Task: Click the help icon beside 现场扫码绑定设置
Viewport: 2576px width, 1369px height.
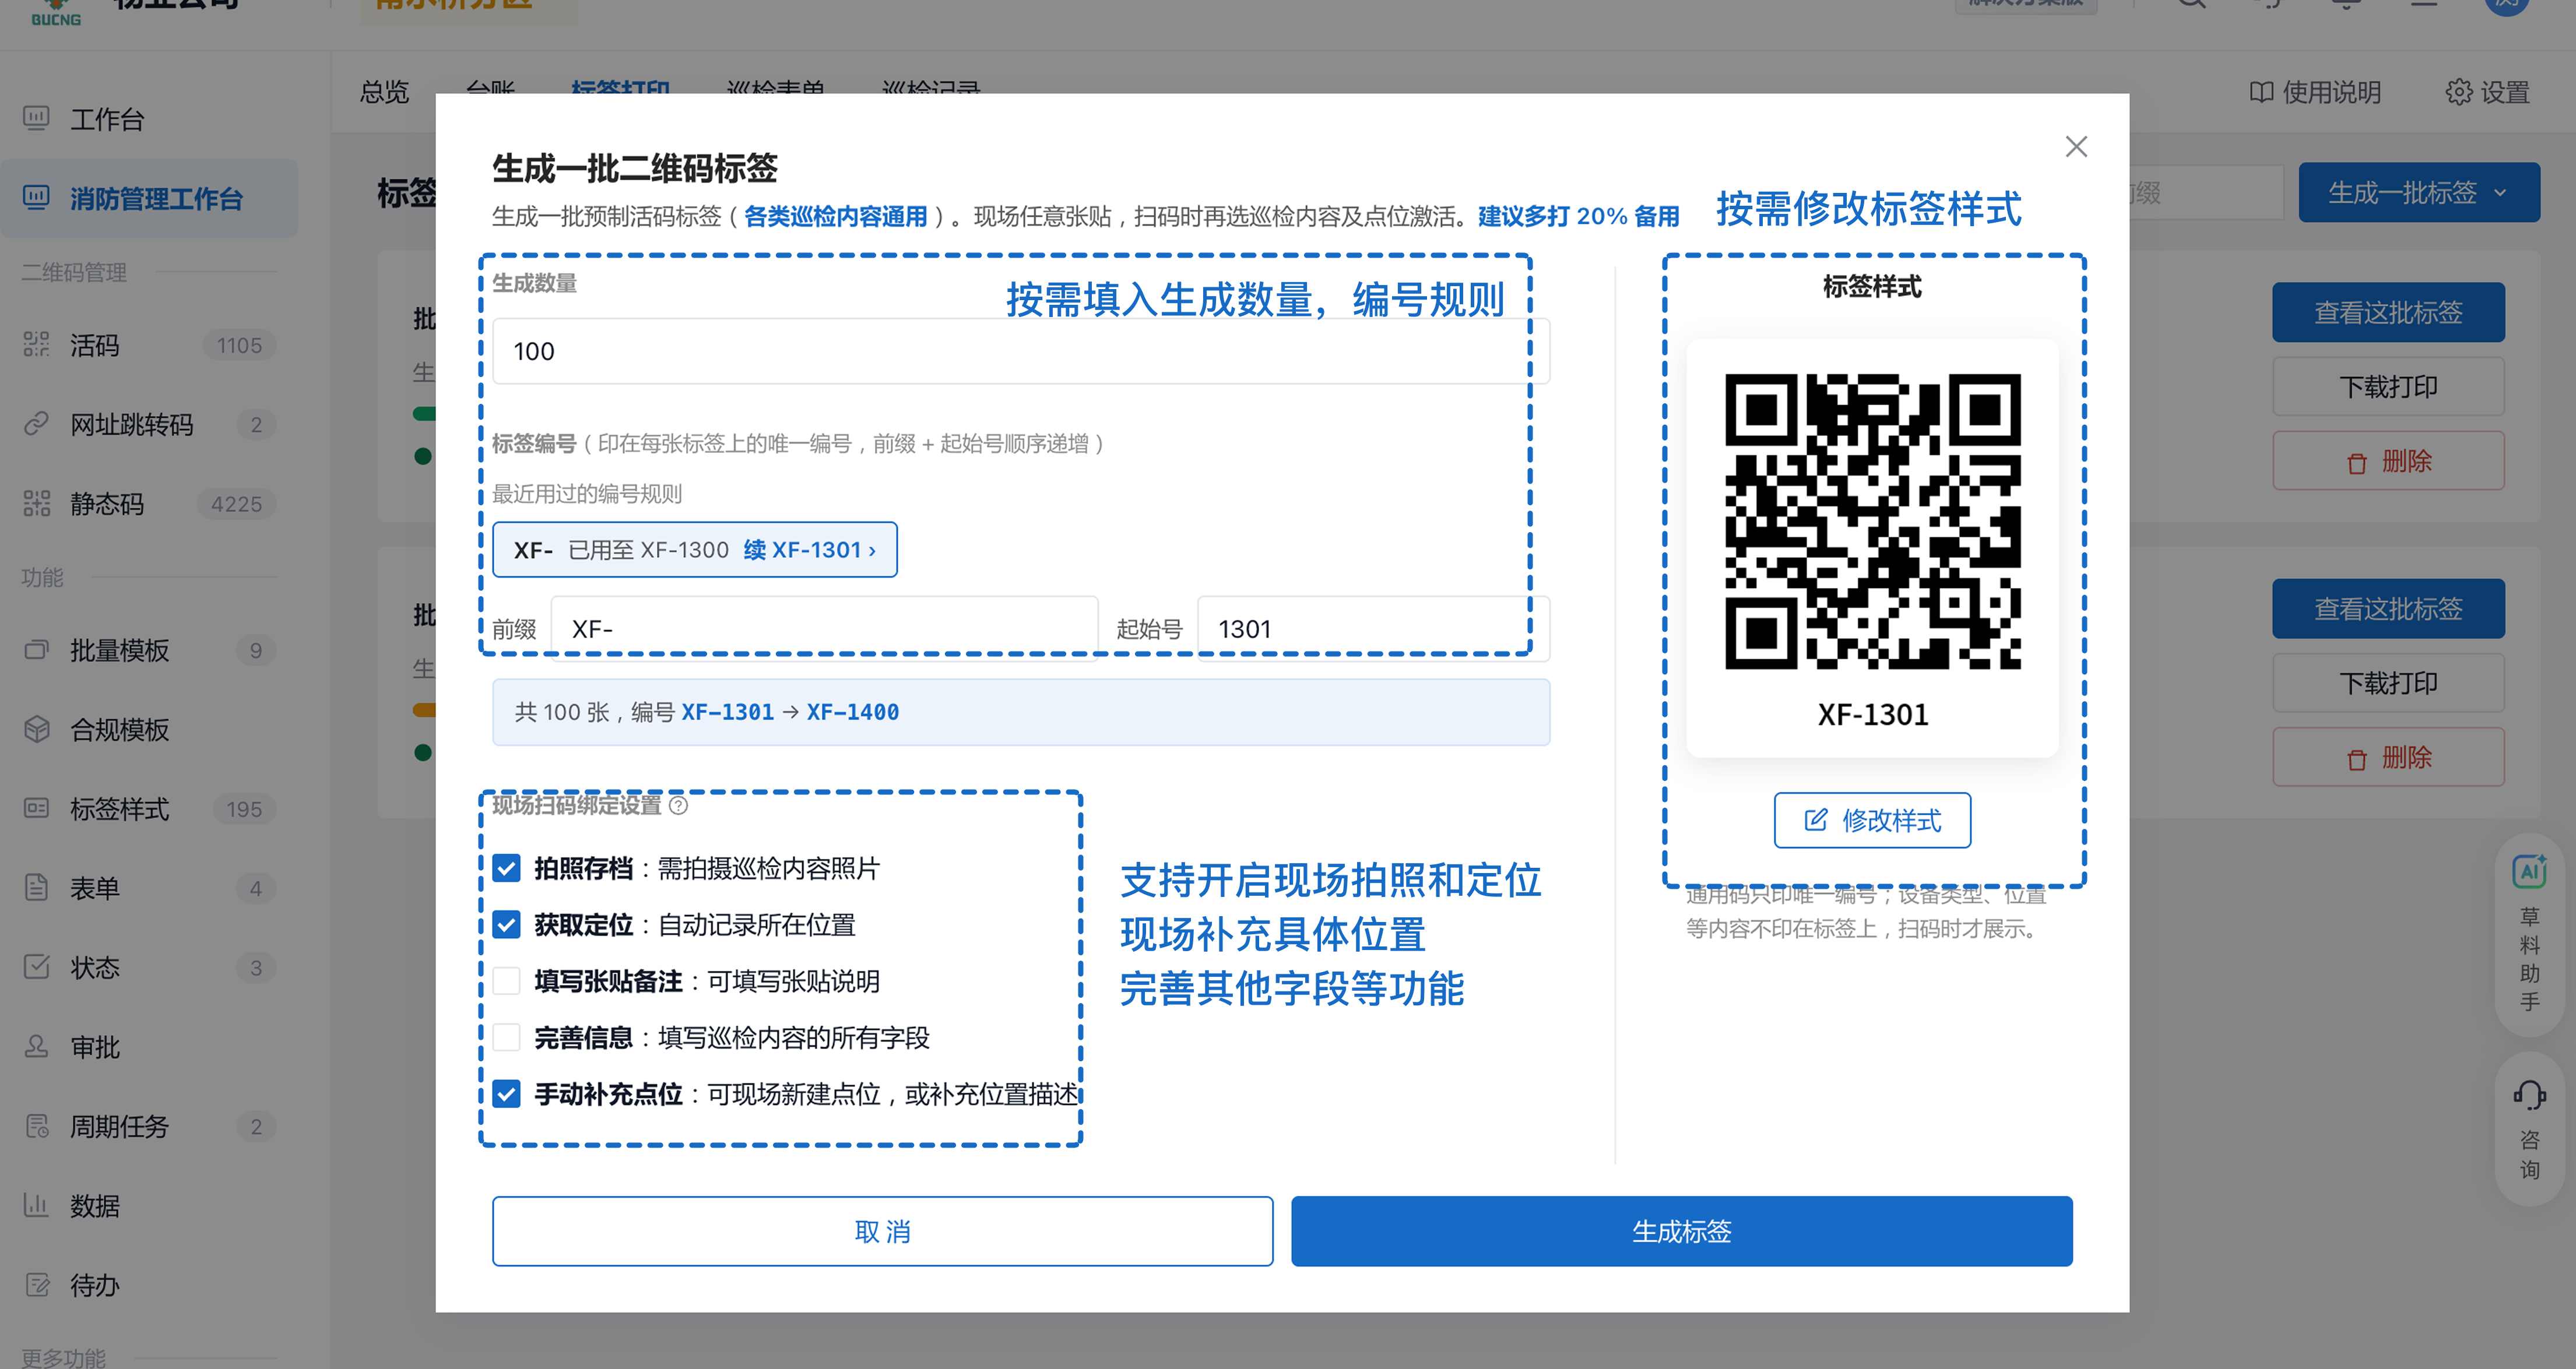Action: pyautogui.click(x=678, y=805)
